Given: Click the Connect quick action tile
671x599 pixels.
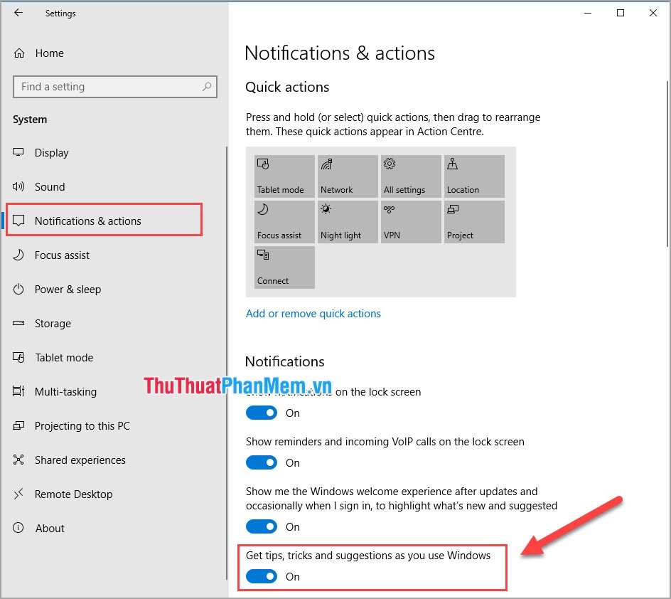Looking at the screenshot, I should coord(284,267).
